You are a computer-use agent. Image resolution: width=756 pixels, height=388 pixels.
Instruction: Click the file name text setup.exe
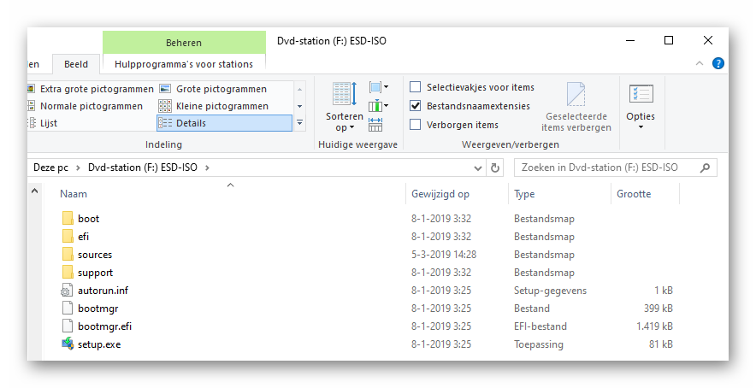click(x=99, y=344)
